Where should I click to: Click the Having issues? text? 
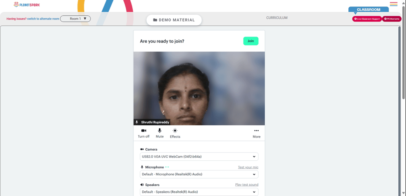(17, 19)
